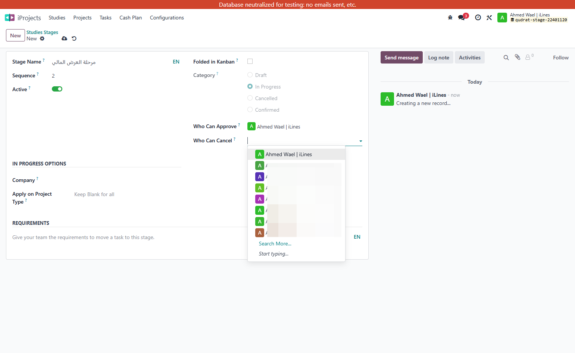575x353 pixels.
Task: Open the Studies menu
Action: point(57,18)
